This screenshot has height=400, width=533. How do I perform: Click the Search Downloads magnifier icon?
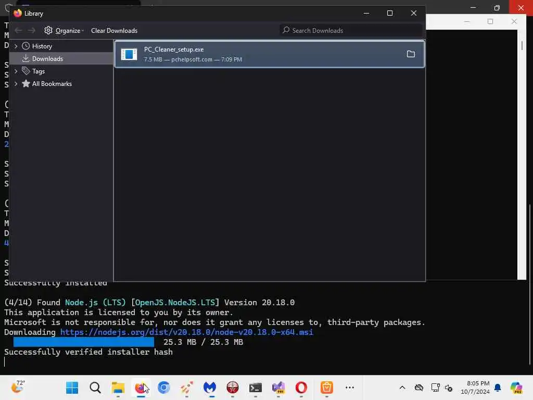point(286,30)
